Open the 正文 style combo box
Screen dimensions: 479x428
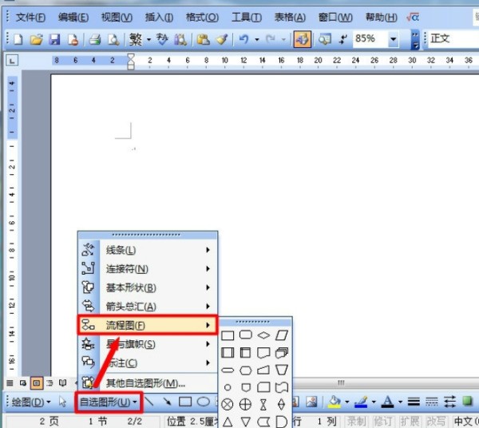pos(452,38)
